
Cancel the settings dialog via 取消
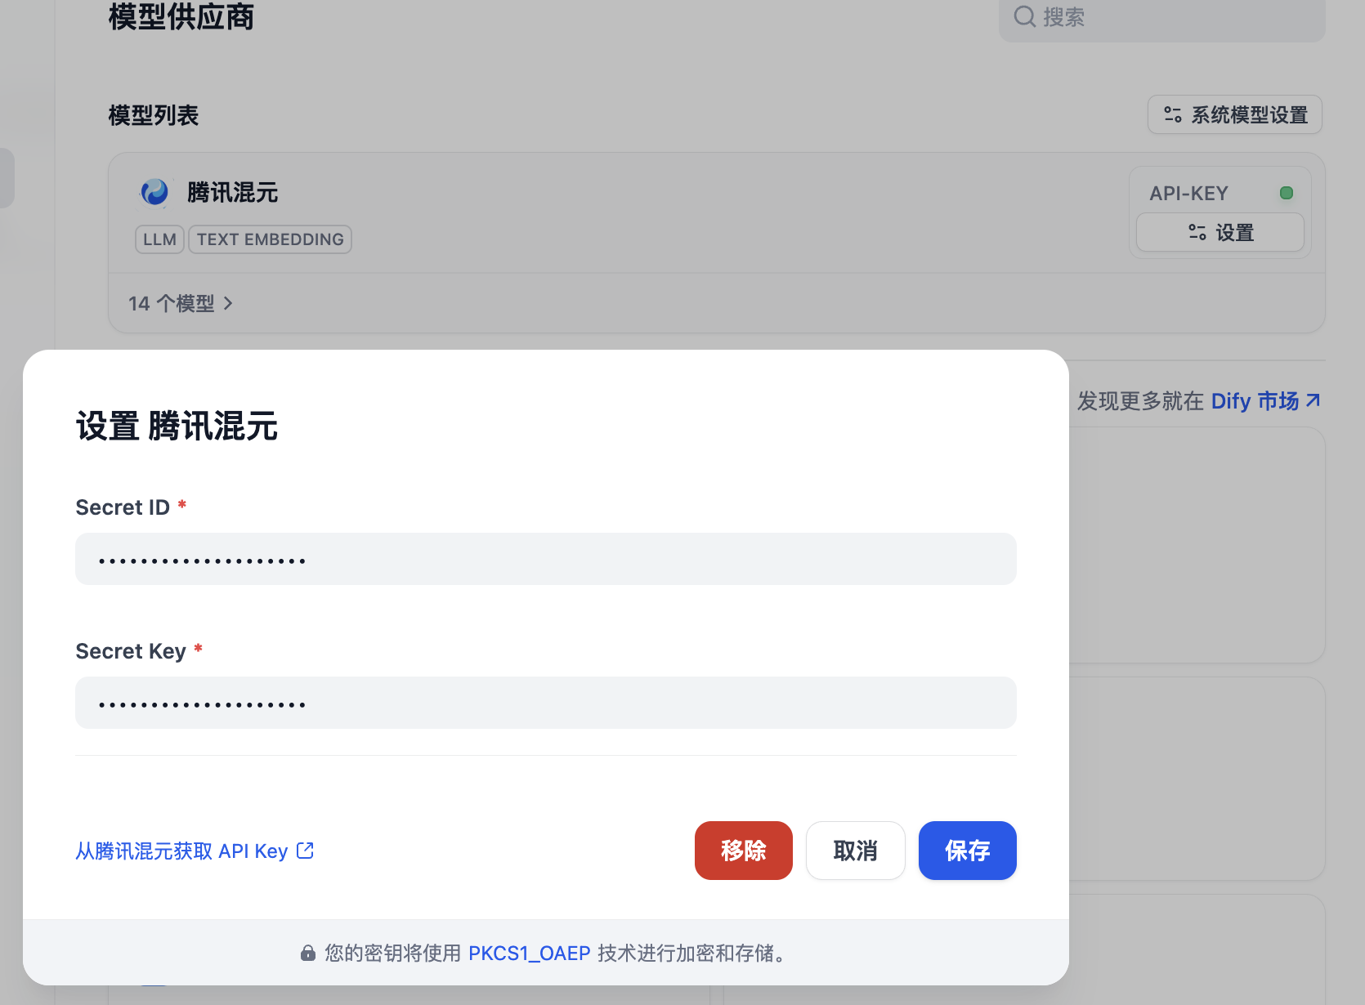[x=855, y=851]
